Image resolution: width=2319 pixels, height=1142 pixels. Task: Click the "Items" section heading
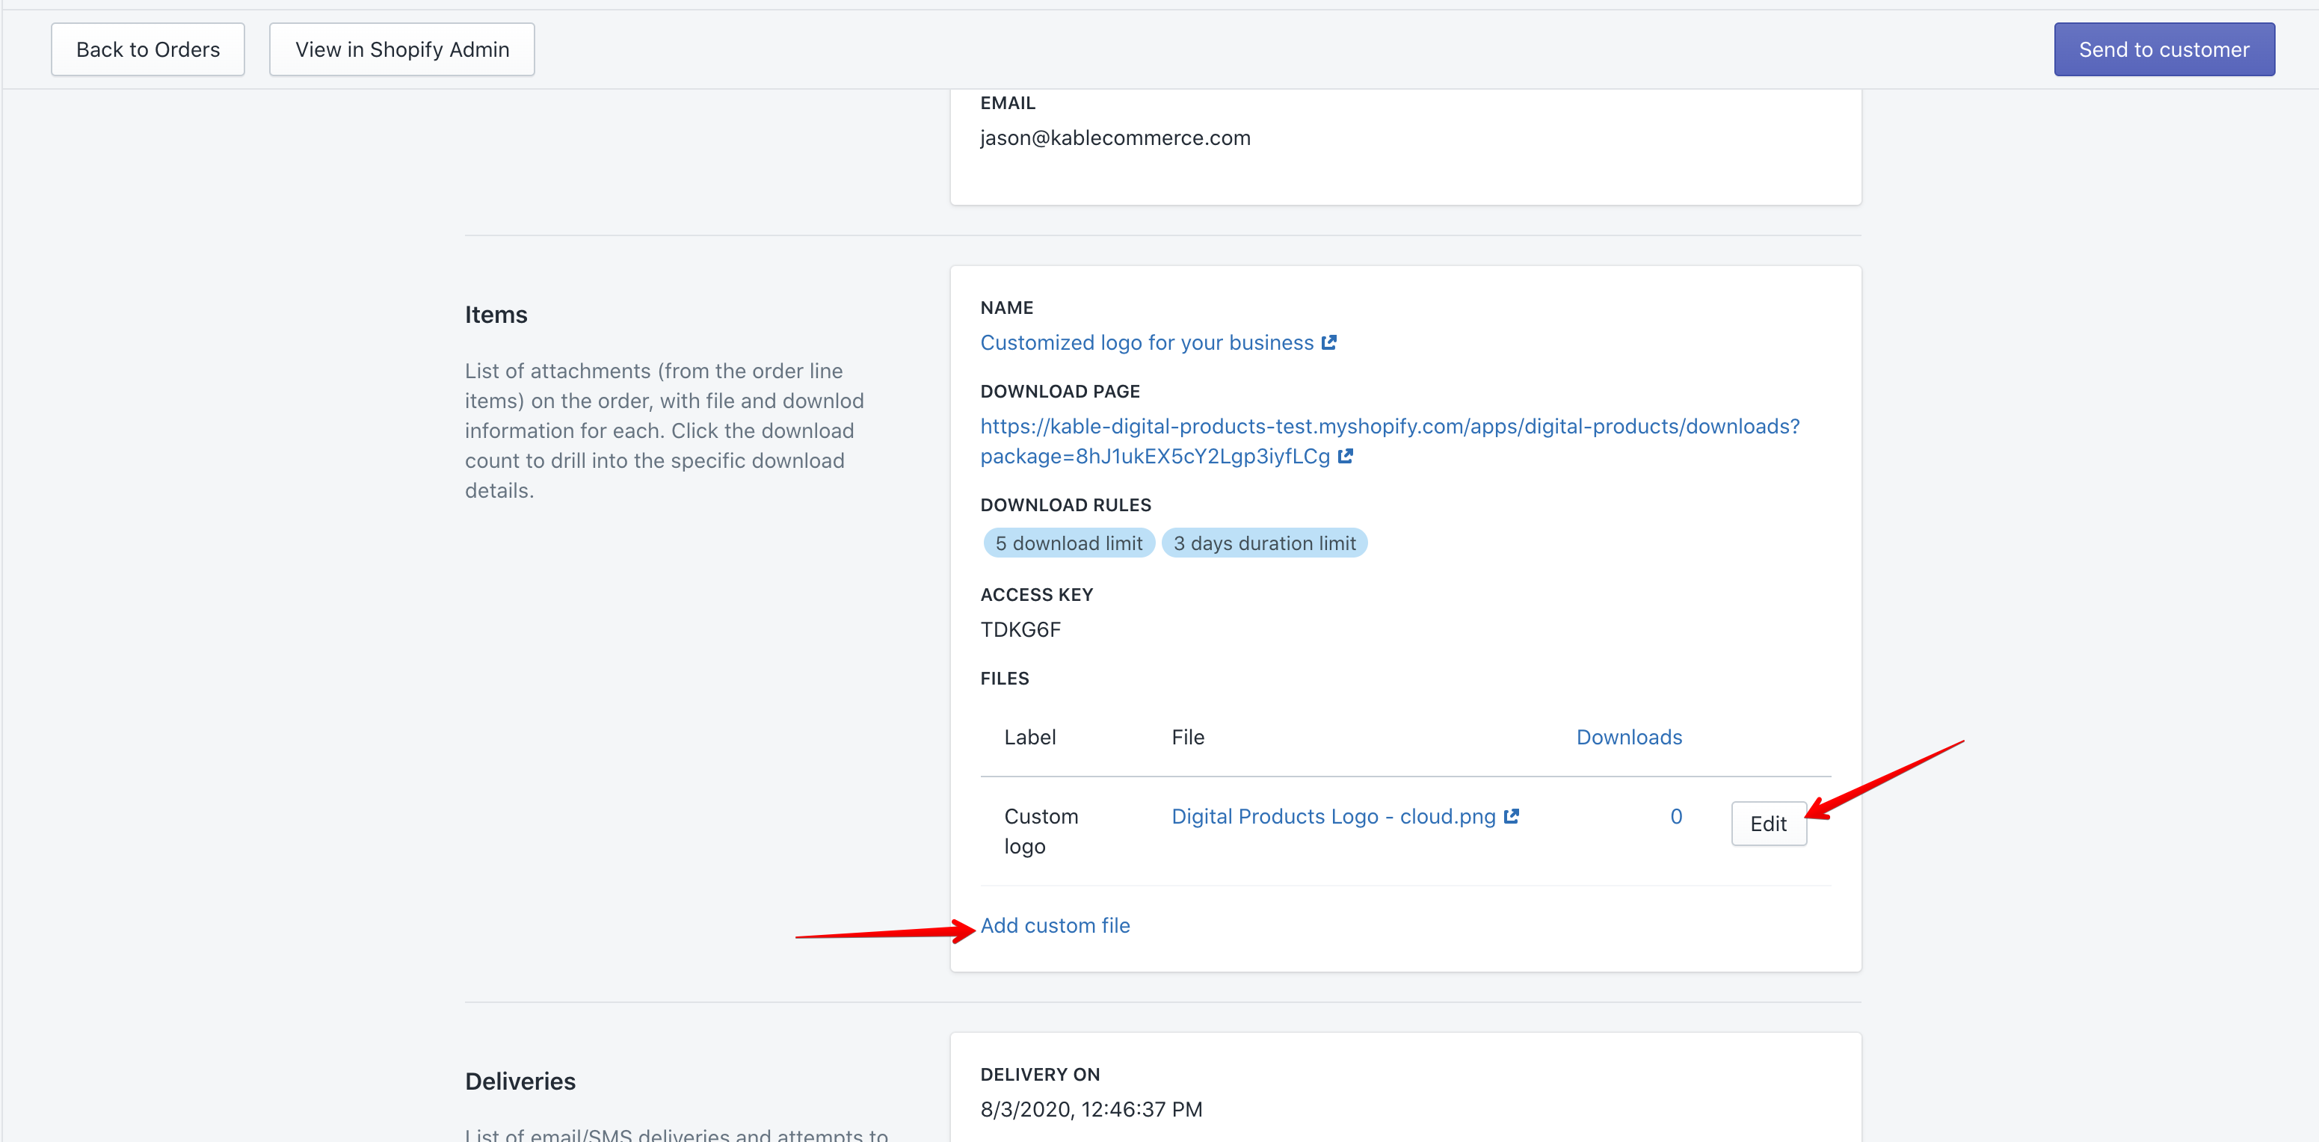[496, 313]
